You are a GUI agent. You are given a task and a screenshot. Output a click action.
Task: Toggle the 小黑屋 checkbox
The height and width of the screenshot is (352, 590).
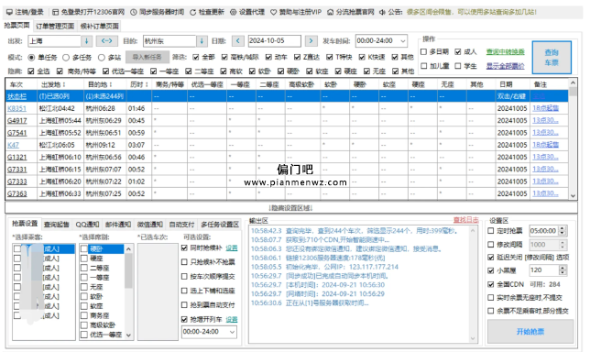pos(491,270)
